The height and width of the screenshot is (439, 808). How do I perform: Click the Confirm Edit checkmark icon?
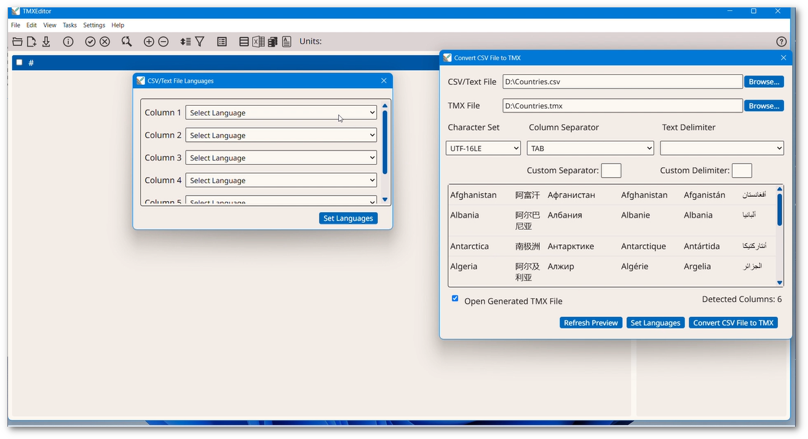coord(90,42)
